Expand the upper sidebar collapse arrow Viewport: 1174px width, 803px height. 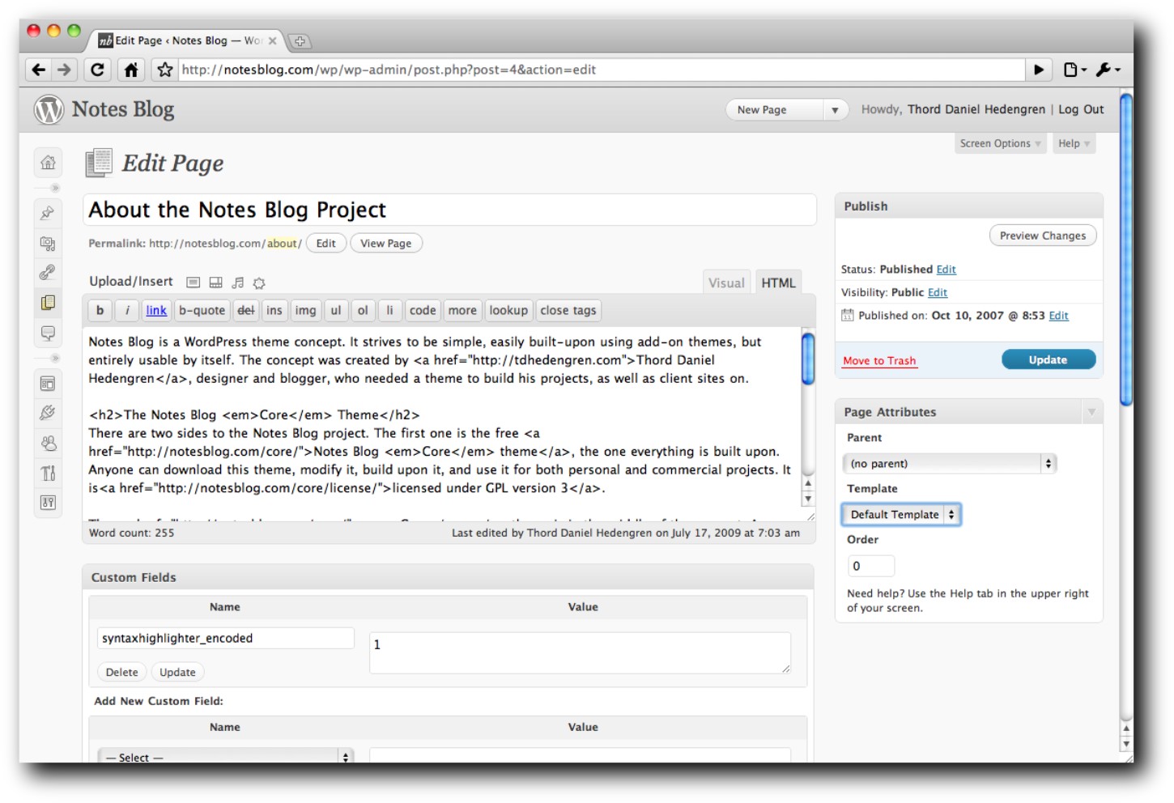(54, 188)
